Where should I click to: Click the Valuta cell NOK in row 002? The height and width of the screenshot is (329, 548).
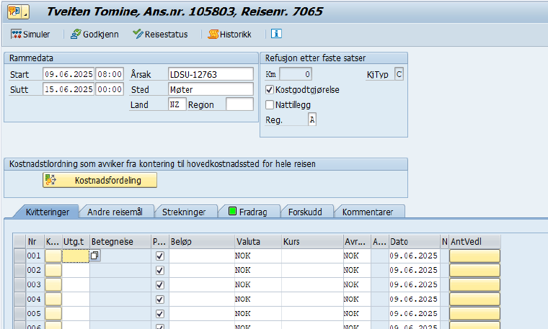[258, 271]
